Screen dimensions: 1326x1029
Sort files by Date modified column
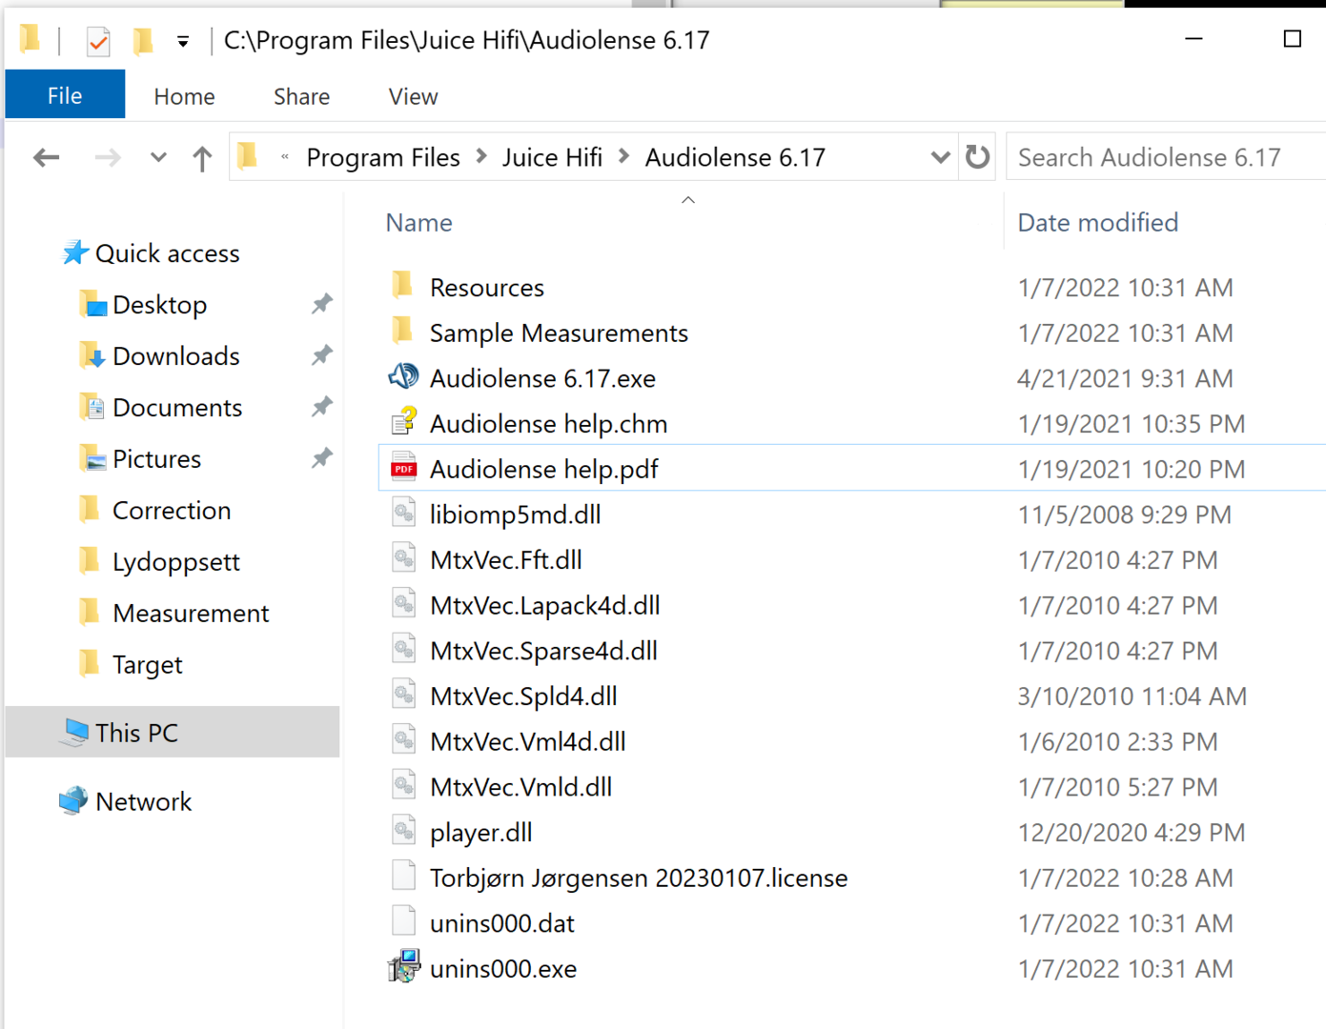(1097, 223)
